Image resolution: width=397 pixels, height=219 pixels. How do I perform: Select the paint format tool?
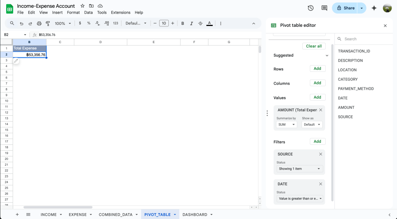[48, 23]
